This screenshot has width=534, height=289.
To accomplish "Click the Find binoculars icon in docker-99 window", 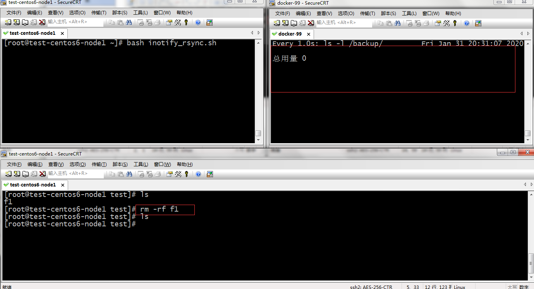I will 398,23.
